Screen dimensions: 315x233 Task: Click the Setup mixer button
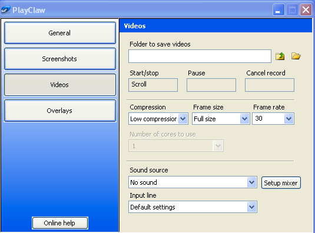tap(281, 182)
